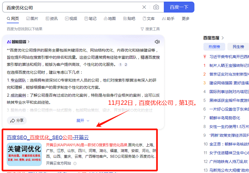The width and height of the screenshot is (249, 173).
Task: Select the 视频 video icon in navigation
Action: click(67, 18)
